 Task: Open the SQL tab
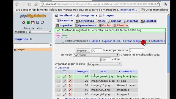(101, 21)
